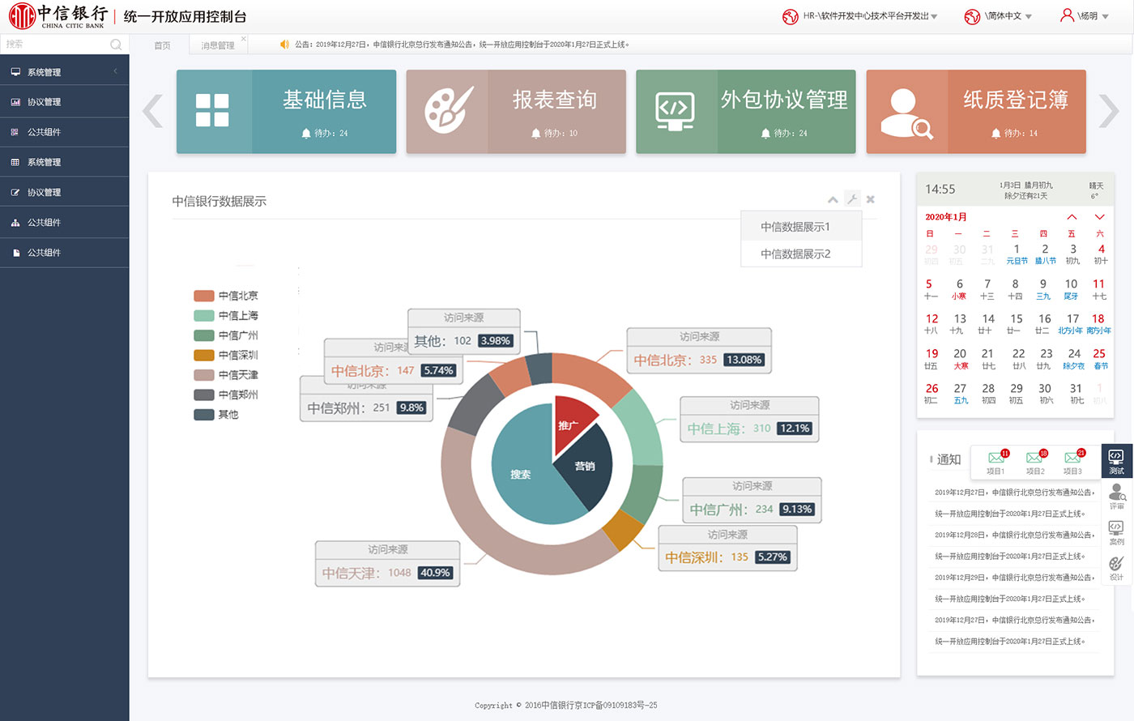The image size is (1134, 721).
Task: Click the 测试 icon in the right side toolbar
Action: [1116, 460]
